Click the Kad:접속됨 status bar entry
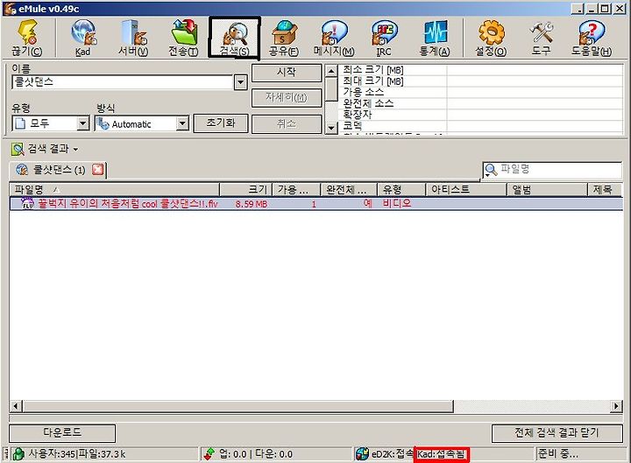Screen dimensions: 631x463 tap(441, 454)
